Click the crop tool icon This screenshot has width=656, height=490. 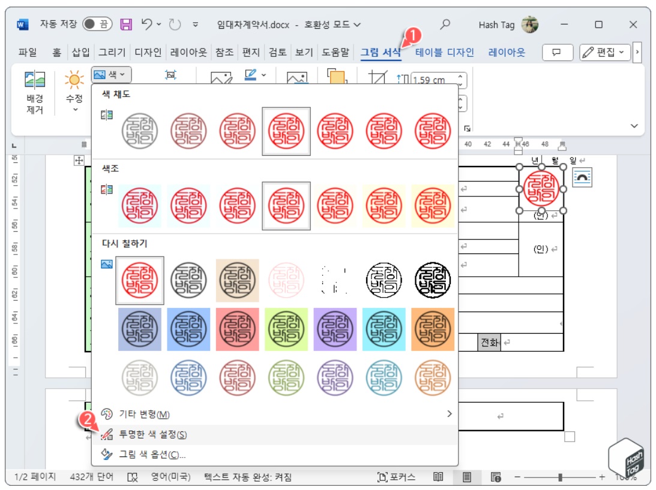pyautogui.click(x=377, y=77)
